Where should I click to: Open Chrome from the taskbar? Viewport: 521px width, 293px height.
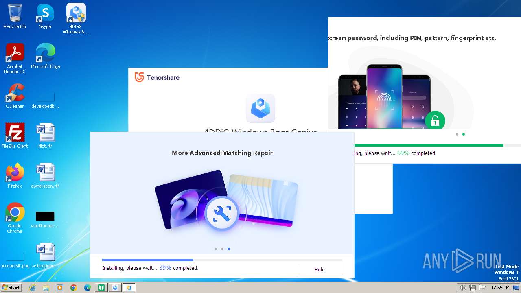click(74, 288)
